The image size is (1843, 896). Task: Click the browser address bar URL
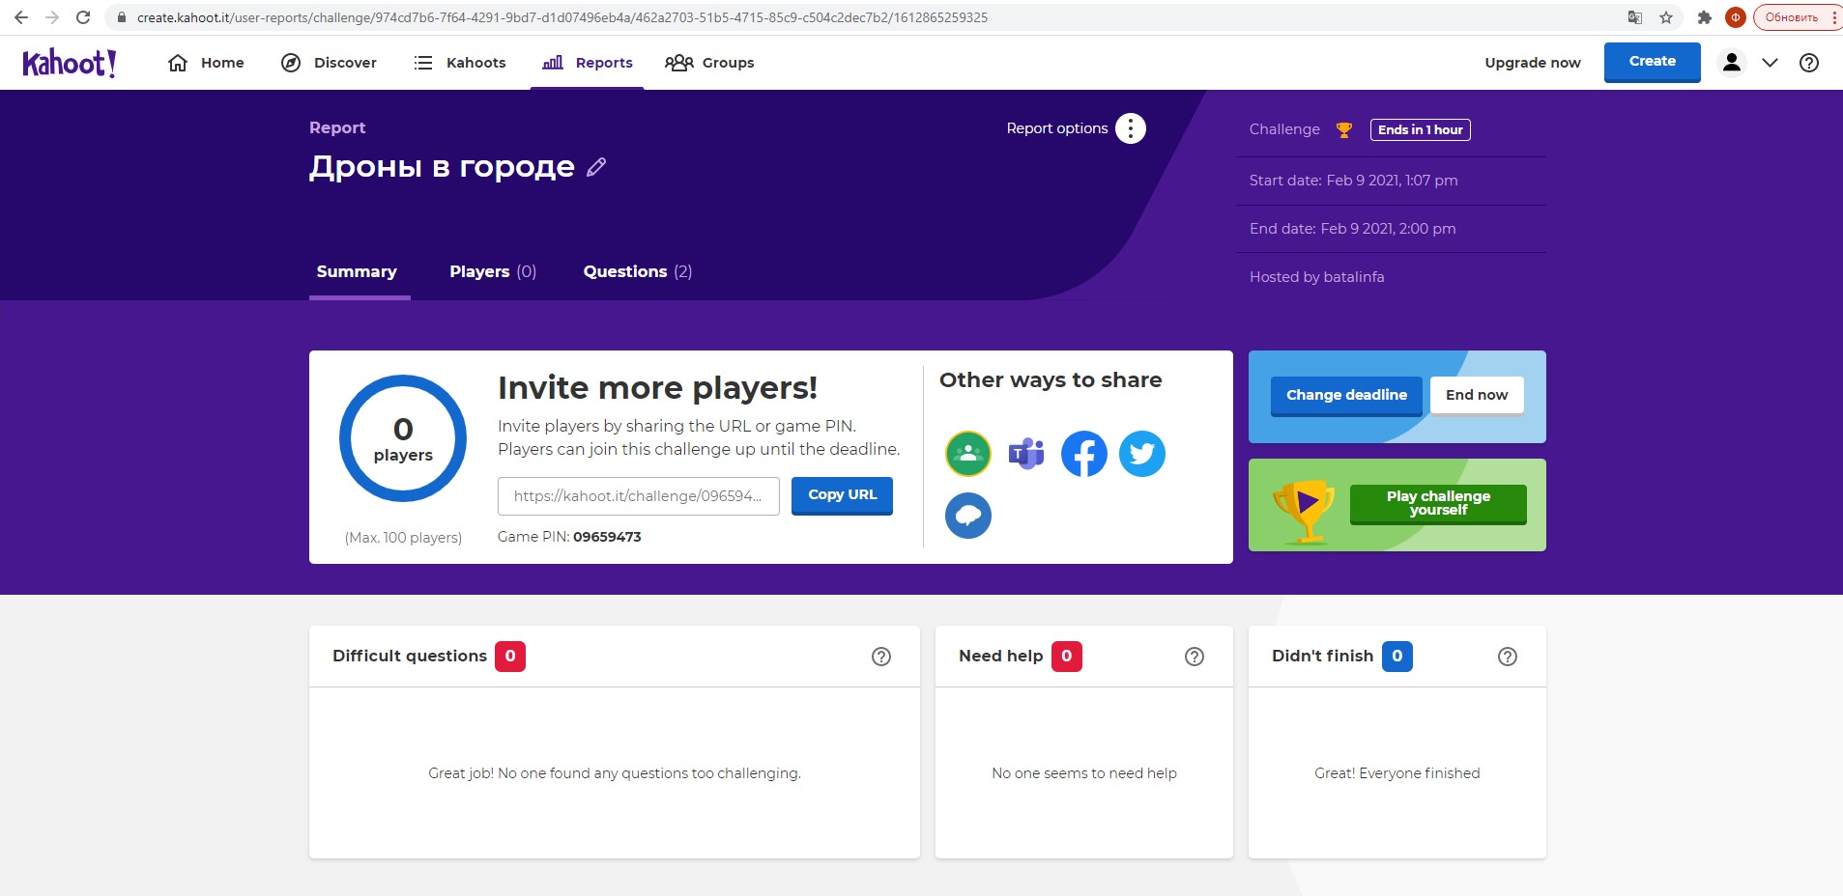562,17
